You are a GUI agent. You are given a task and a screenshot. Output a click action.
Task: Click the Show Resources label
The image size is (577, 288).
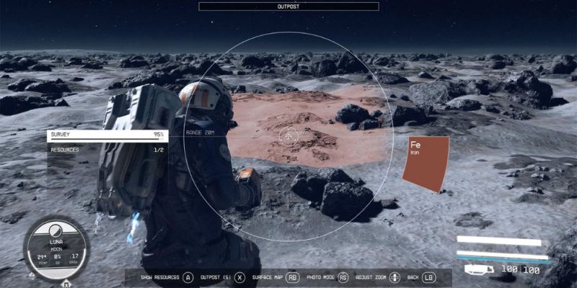click(160, 277)
